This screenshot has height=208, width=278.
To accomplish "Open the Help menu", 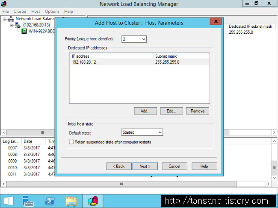I will coord(68,12).
